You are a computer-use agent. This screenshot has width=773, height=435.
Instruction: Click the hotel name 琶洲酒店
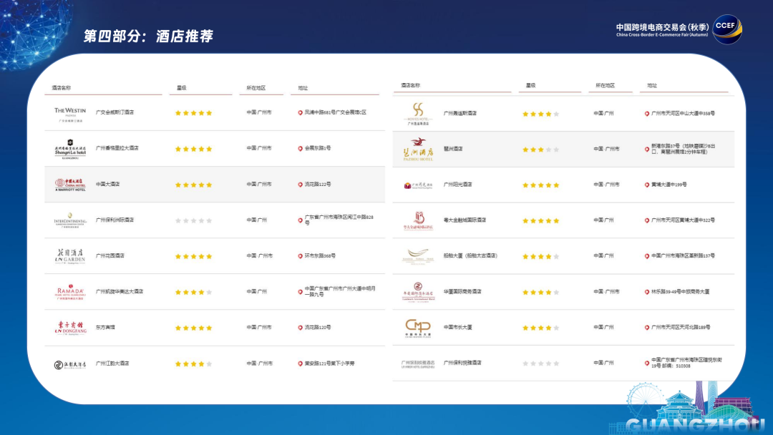(x=453, y=149)
